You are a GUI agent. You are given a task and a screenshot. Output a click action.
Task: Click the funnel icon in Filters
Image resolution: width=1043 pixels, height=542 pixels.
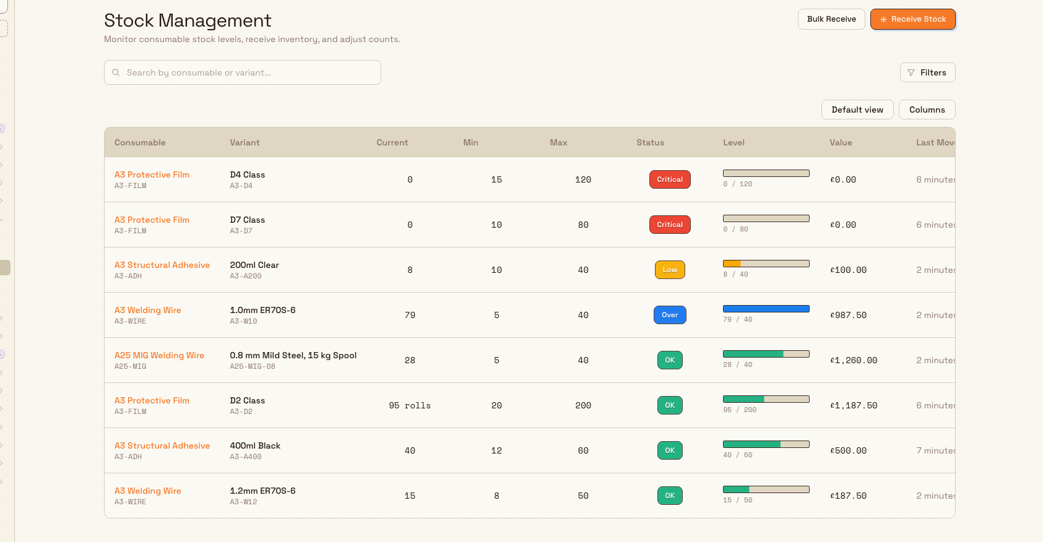(x=911, y=72)
